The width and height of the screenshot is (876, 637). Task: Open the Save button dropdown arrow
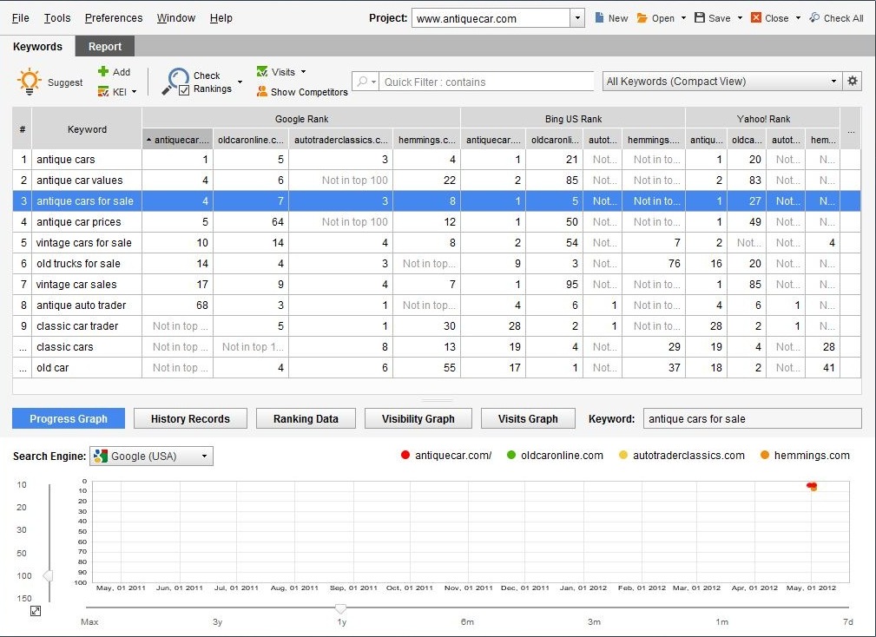741,18
